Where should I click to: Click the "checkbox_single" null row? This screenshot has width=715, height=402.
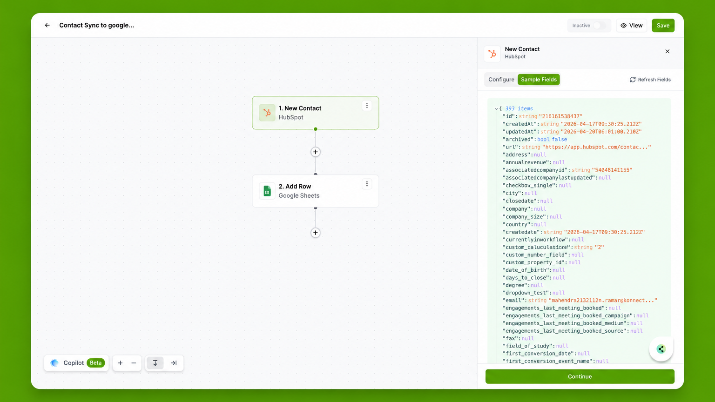(x=537, y=186)
